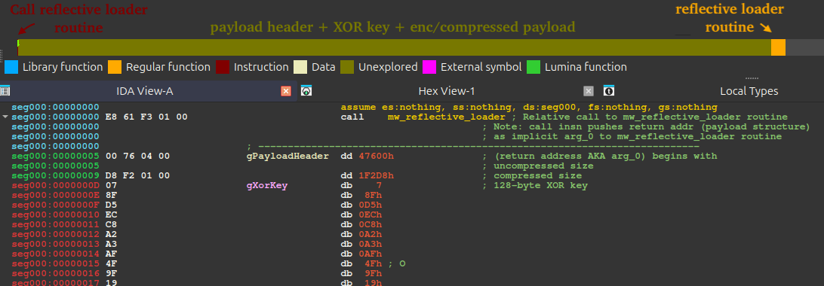Image resolution: width=824 pixels, height=286 pixels.
Task: Click the Hex View-1 tab icon
Action: (306, 90)
